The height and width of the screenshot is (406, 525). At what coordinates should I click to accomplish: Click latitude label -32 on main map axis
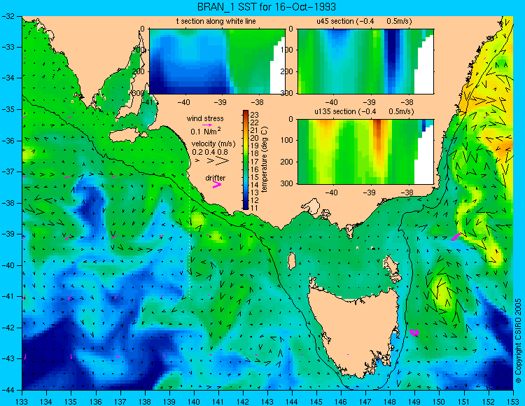pyautogui.click(x=9, y=16)
